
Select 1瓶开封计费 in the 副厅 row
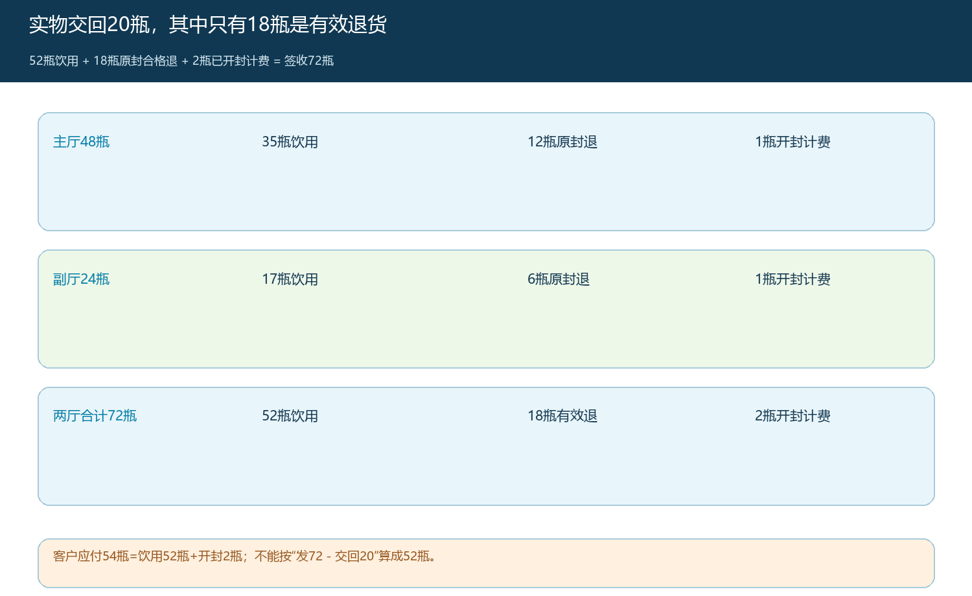(x=793, y=279)
